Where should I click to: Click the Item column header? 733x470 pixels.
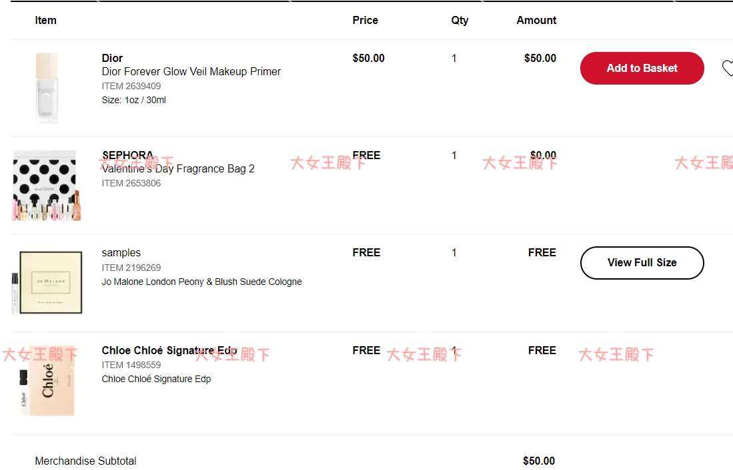click(45, 20)
